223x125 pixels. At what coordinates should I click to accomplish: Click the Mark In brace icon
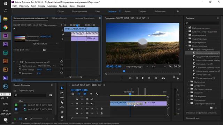pos(122,78)
